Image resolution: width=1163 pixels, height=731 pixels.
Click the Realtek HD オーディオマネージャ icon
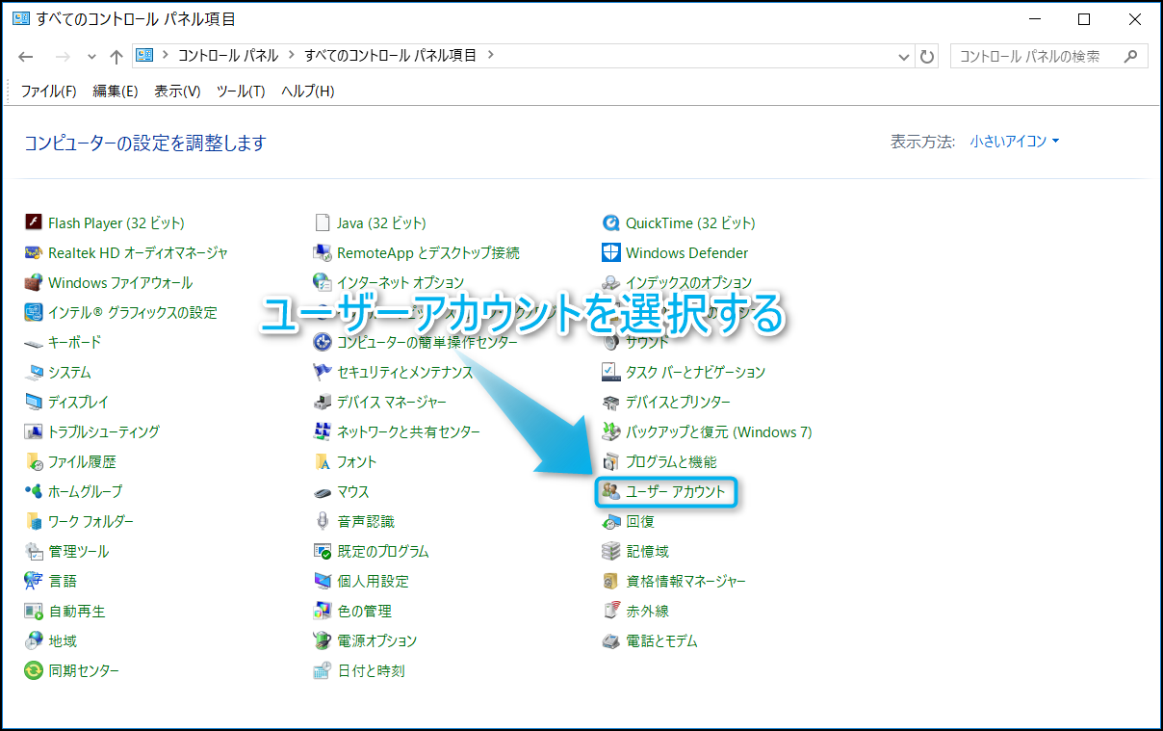coord(34,252)
